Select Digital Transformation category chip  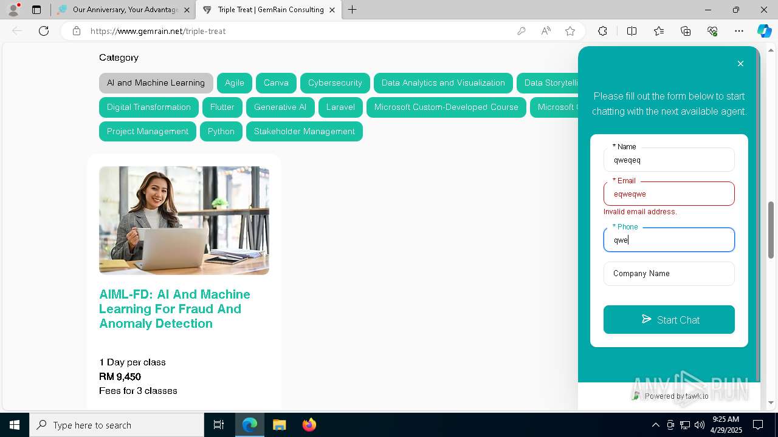(x=149, y=107)
